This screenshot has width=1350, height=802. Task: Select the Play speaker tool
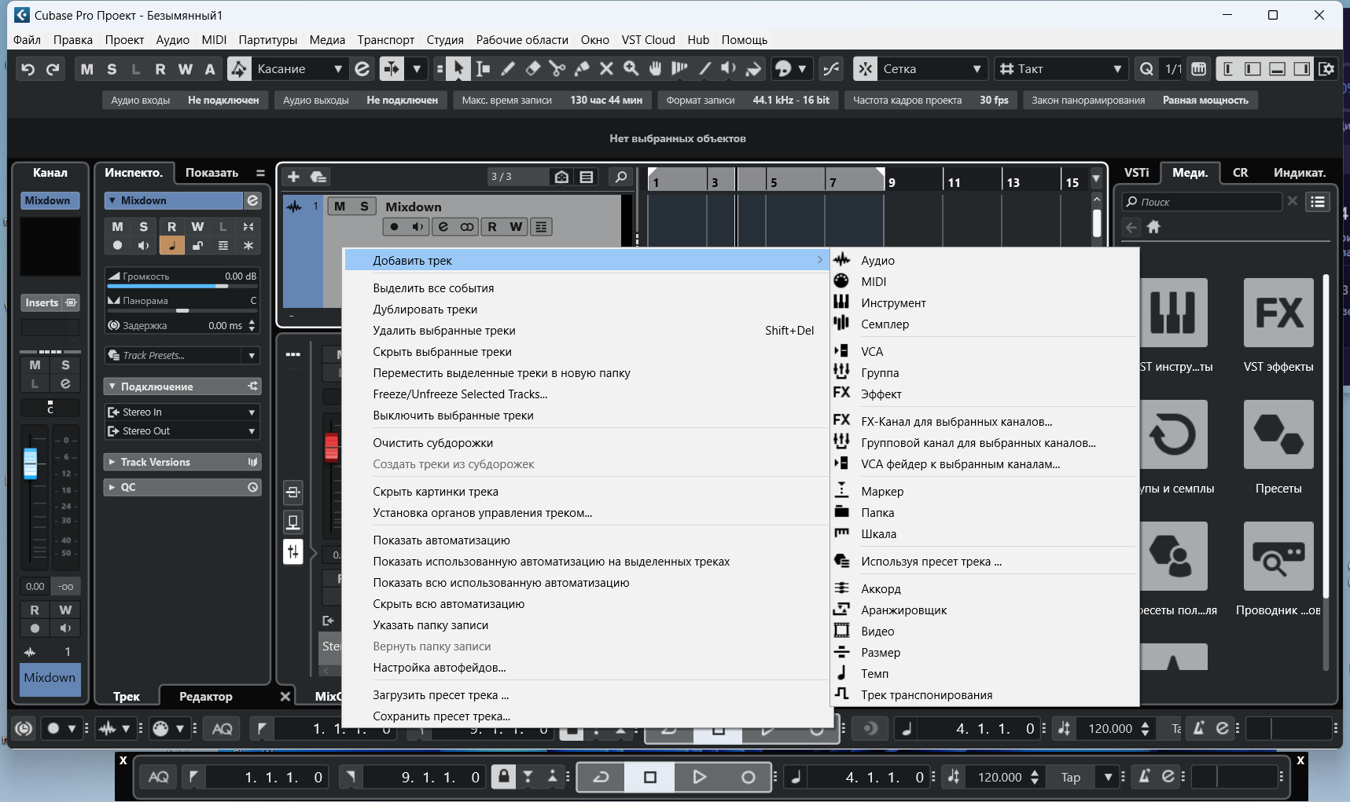click(x=729, y=69)
